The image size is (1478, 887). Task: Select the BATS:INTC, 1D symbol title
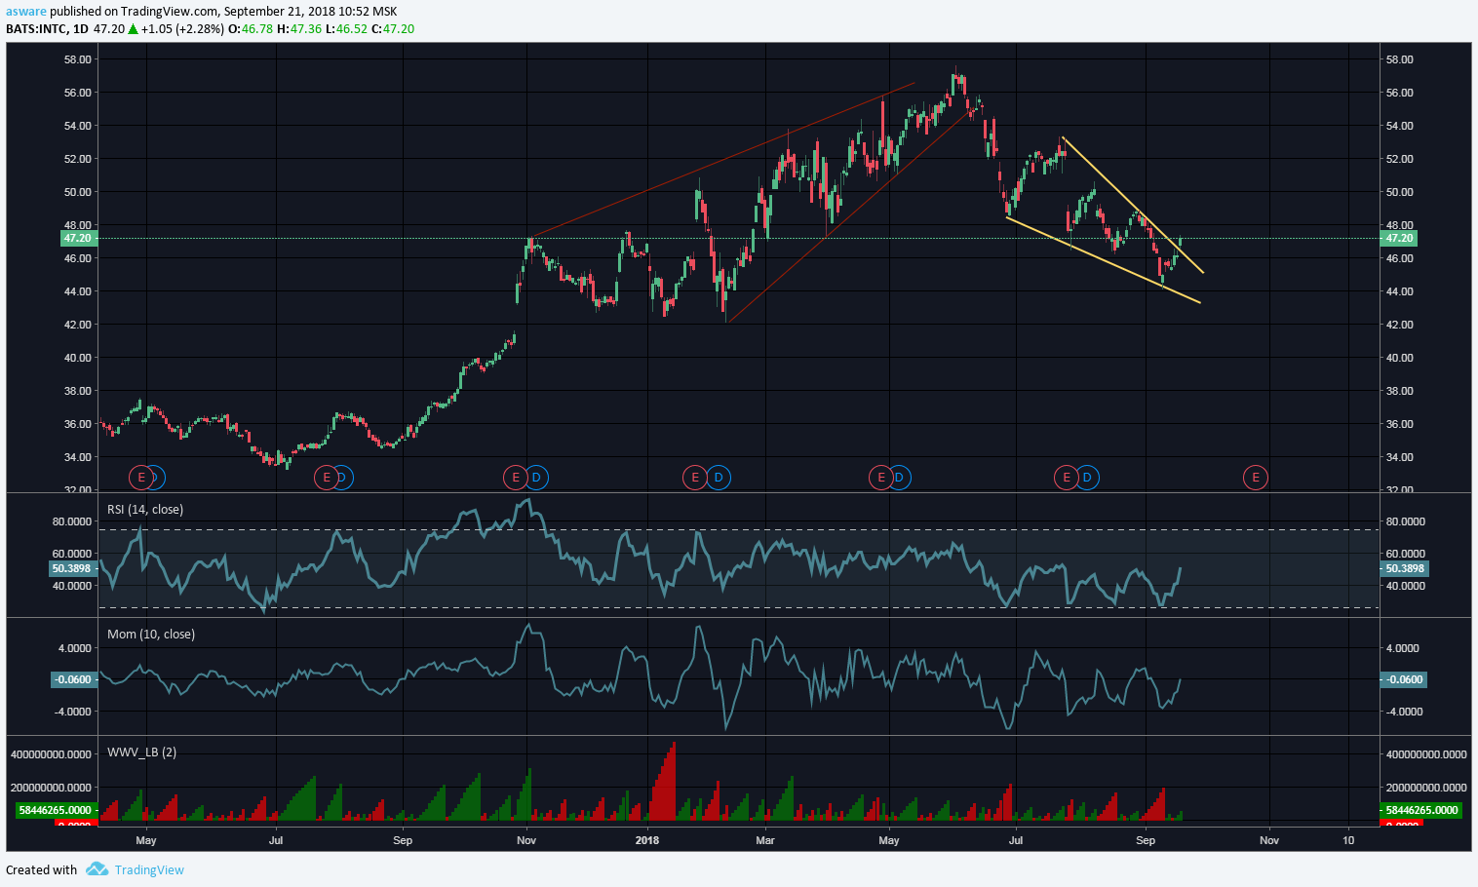[x=47, y=28]
